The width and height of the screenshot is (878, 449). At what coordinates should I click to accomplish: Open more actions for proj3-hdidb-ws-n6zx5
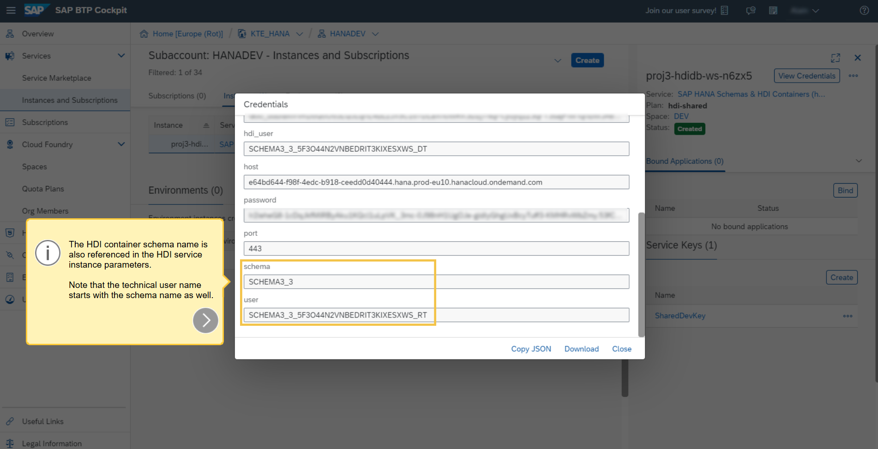(x=853, y=76)
